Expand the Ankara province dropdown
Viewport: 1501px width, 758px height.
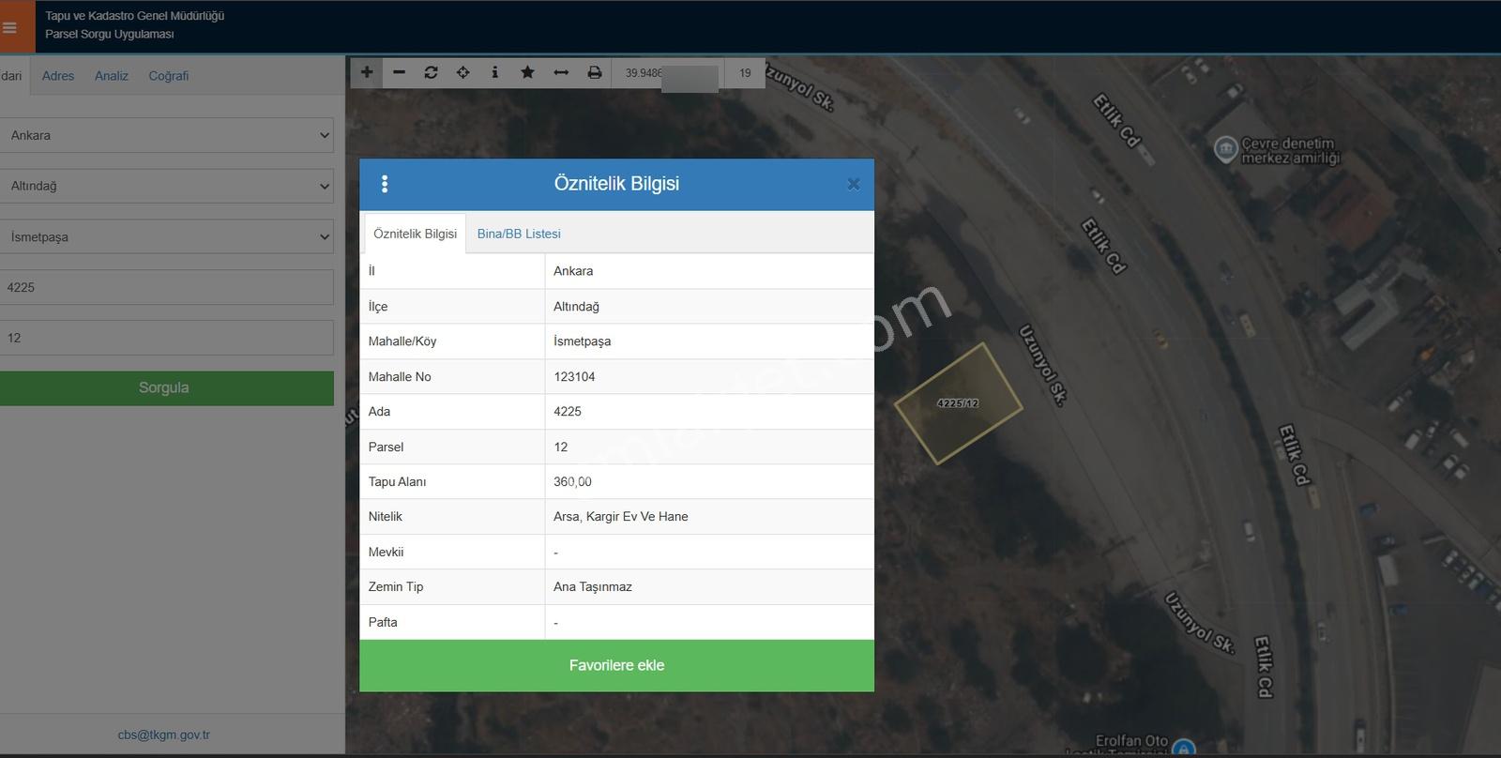(166, 135)
